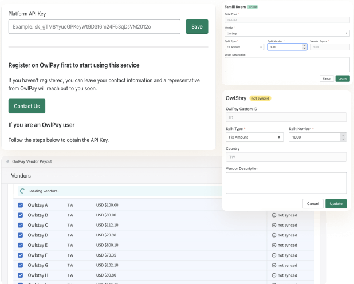Deselect the Owlstay E row checkbox

point(21,245)
